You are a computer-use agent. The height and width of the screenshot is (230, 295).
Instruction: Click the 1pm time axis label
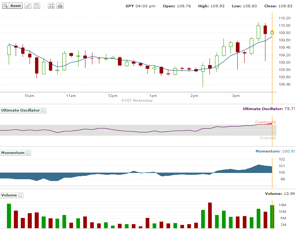pos(153,96)
